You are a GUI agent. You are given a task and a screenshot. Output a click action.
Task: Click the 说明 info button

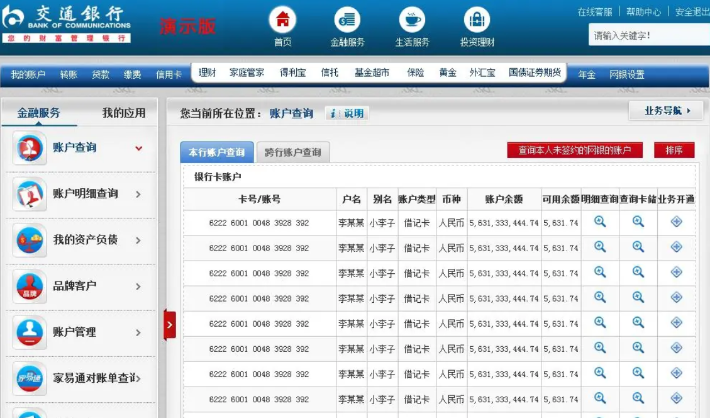pyautogui.click(x=347, y=113)
